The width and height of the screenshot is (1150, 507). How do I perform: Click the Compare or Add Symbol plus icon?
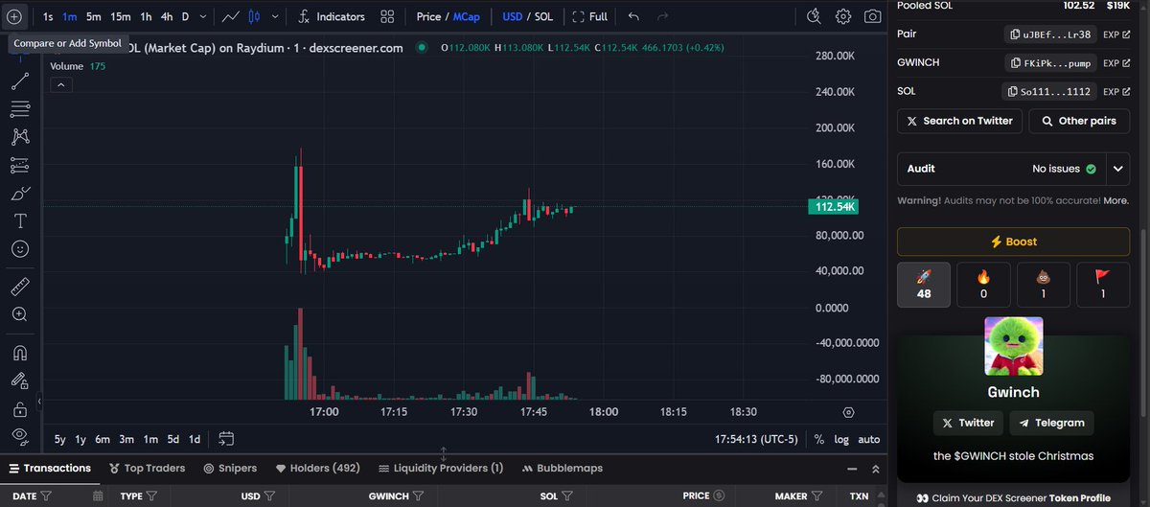click(14, 16)
